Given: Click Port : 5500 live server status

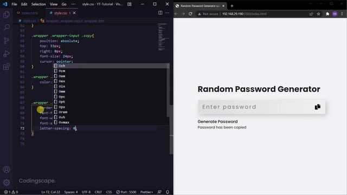Looking at the screenshot, I should [x=126, y=192].
